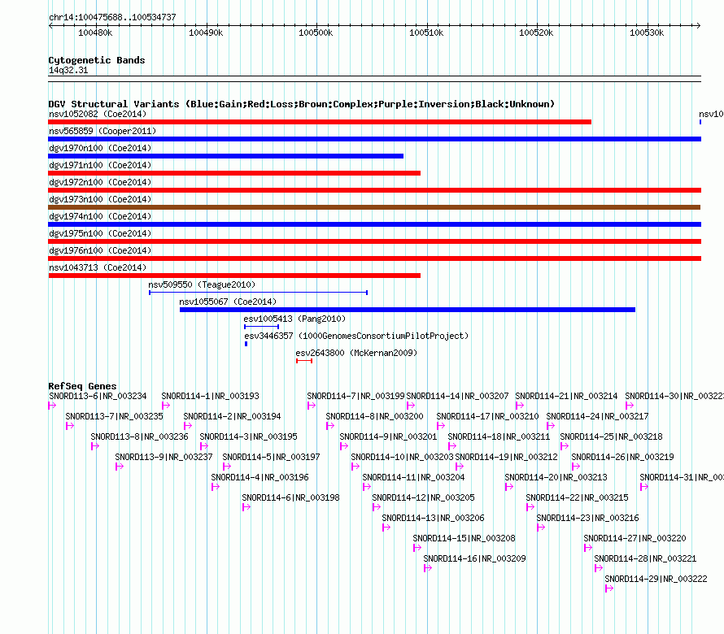The height and width of the screenshot is (634, 724).
Task: Click the SNORD114-15 gene arrow glyph
Action: [x=417, y=548]
